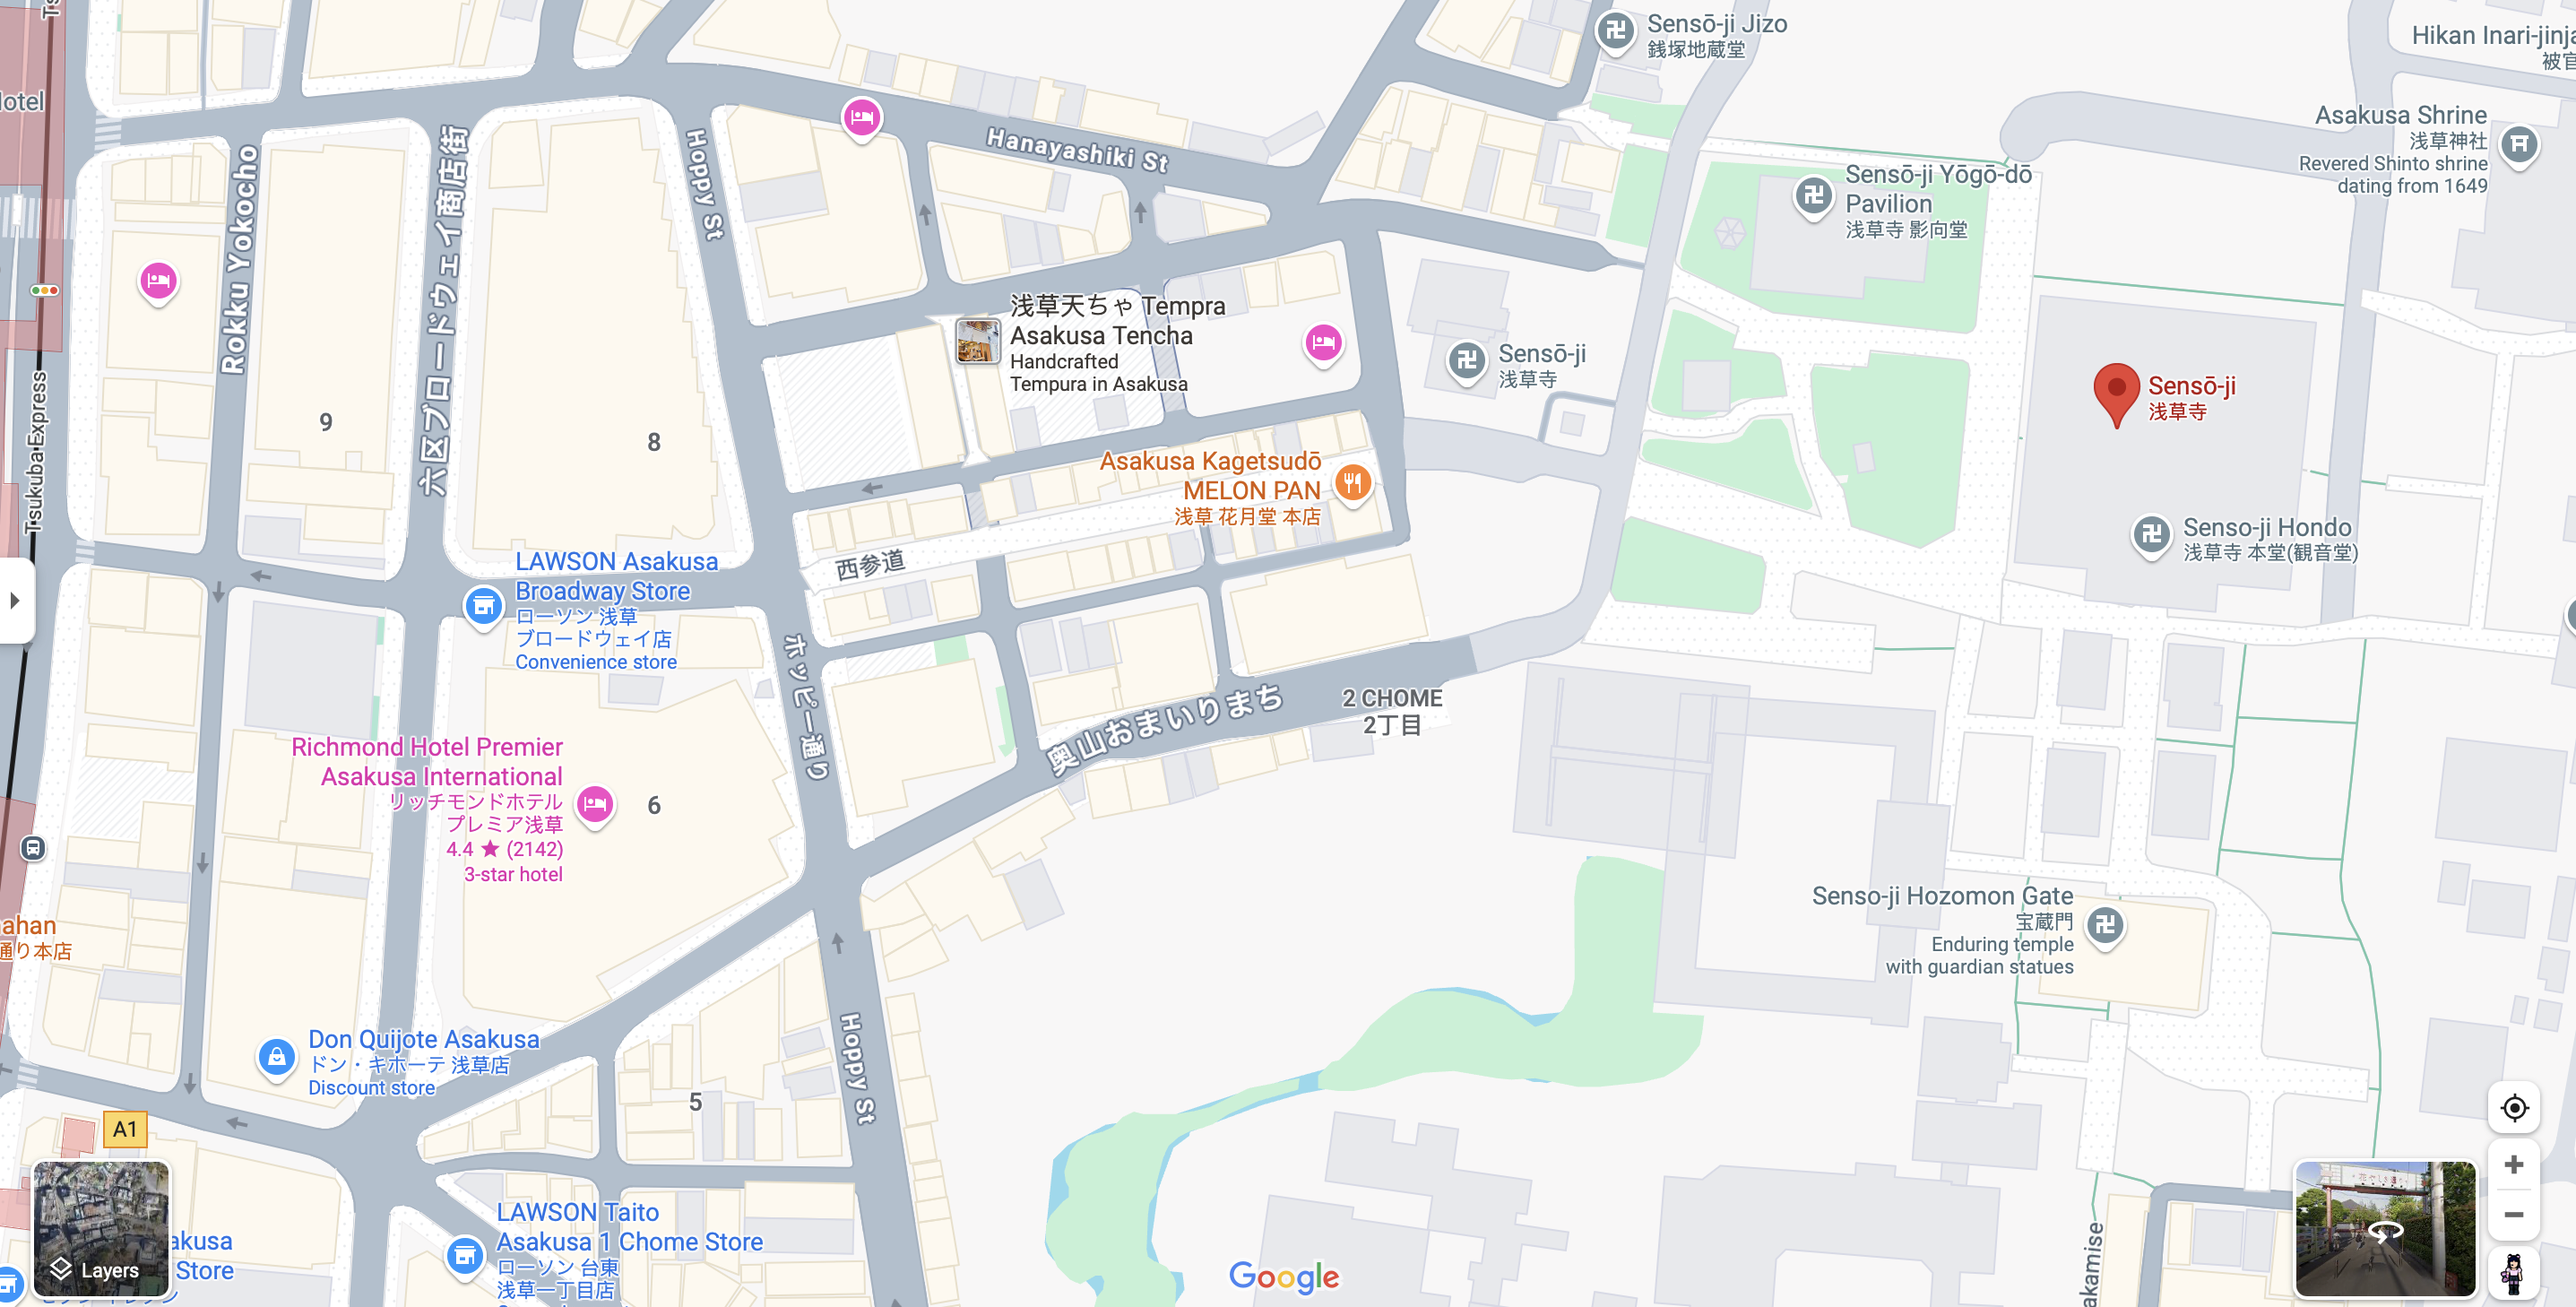Select the Richmond Hotel Premier hotel pin
Viewport: 2576px width, 1307px height.
(x=595, y=803)
